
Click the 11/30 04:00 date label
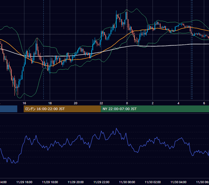point(178,182)
